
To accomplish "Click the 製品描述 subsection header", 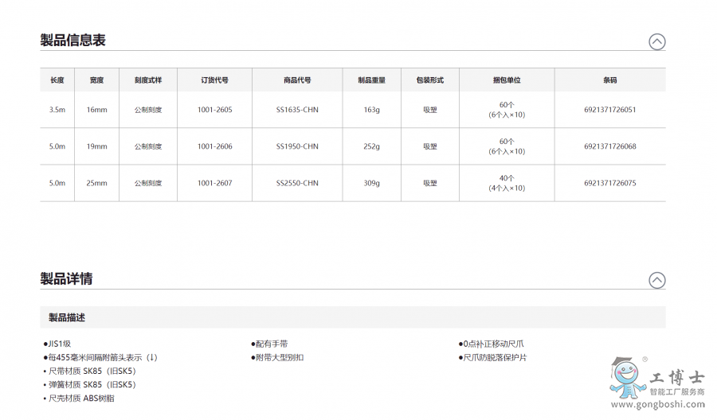I will (67, 317).
